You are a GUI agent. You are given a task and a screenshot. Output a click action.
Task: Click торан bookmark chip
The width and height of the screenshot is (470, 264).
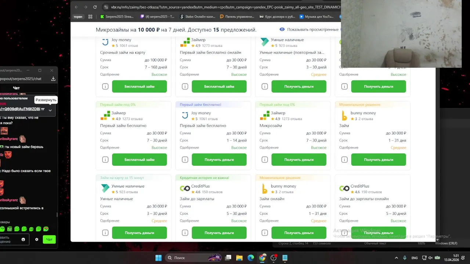pyautogui.click(x=78, y=16)
